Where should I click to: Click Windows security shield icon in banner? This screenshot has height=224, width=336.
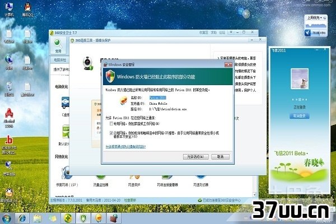tap(110, 76)
